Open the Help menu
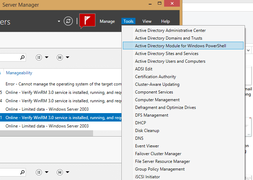The height and width of the screenshot is (180, 253). 166,21
